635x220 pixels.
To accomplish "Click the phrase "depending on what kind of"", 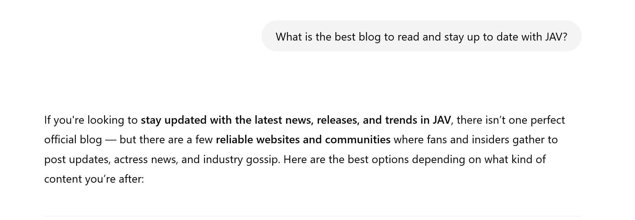I will [x=479, y=160].
